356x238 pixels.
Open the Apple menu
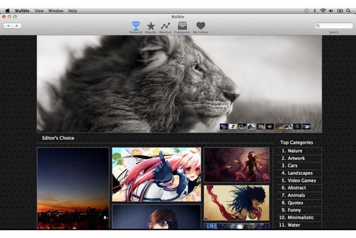[7, 10]
